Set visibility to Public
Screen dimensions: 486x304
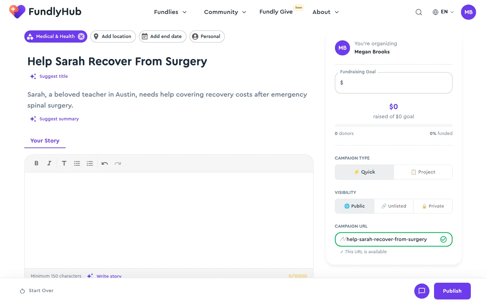[354, 206]
